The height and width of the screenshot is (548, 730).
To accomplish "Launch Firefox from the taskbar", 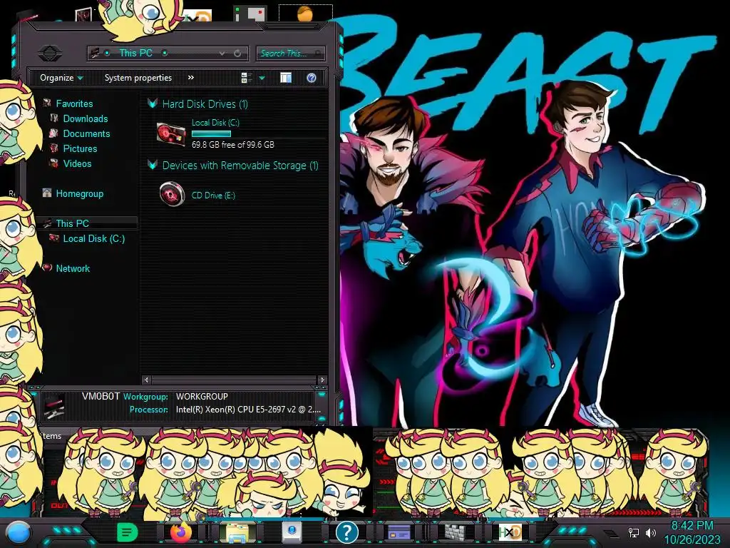I will 180,532.
